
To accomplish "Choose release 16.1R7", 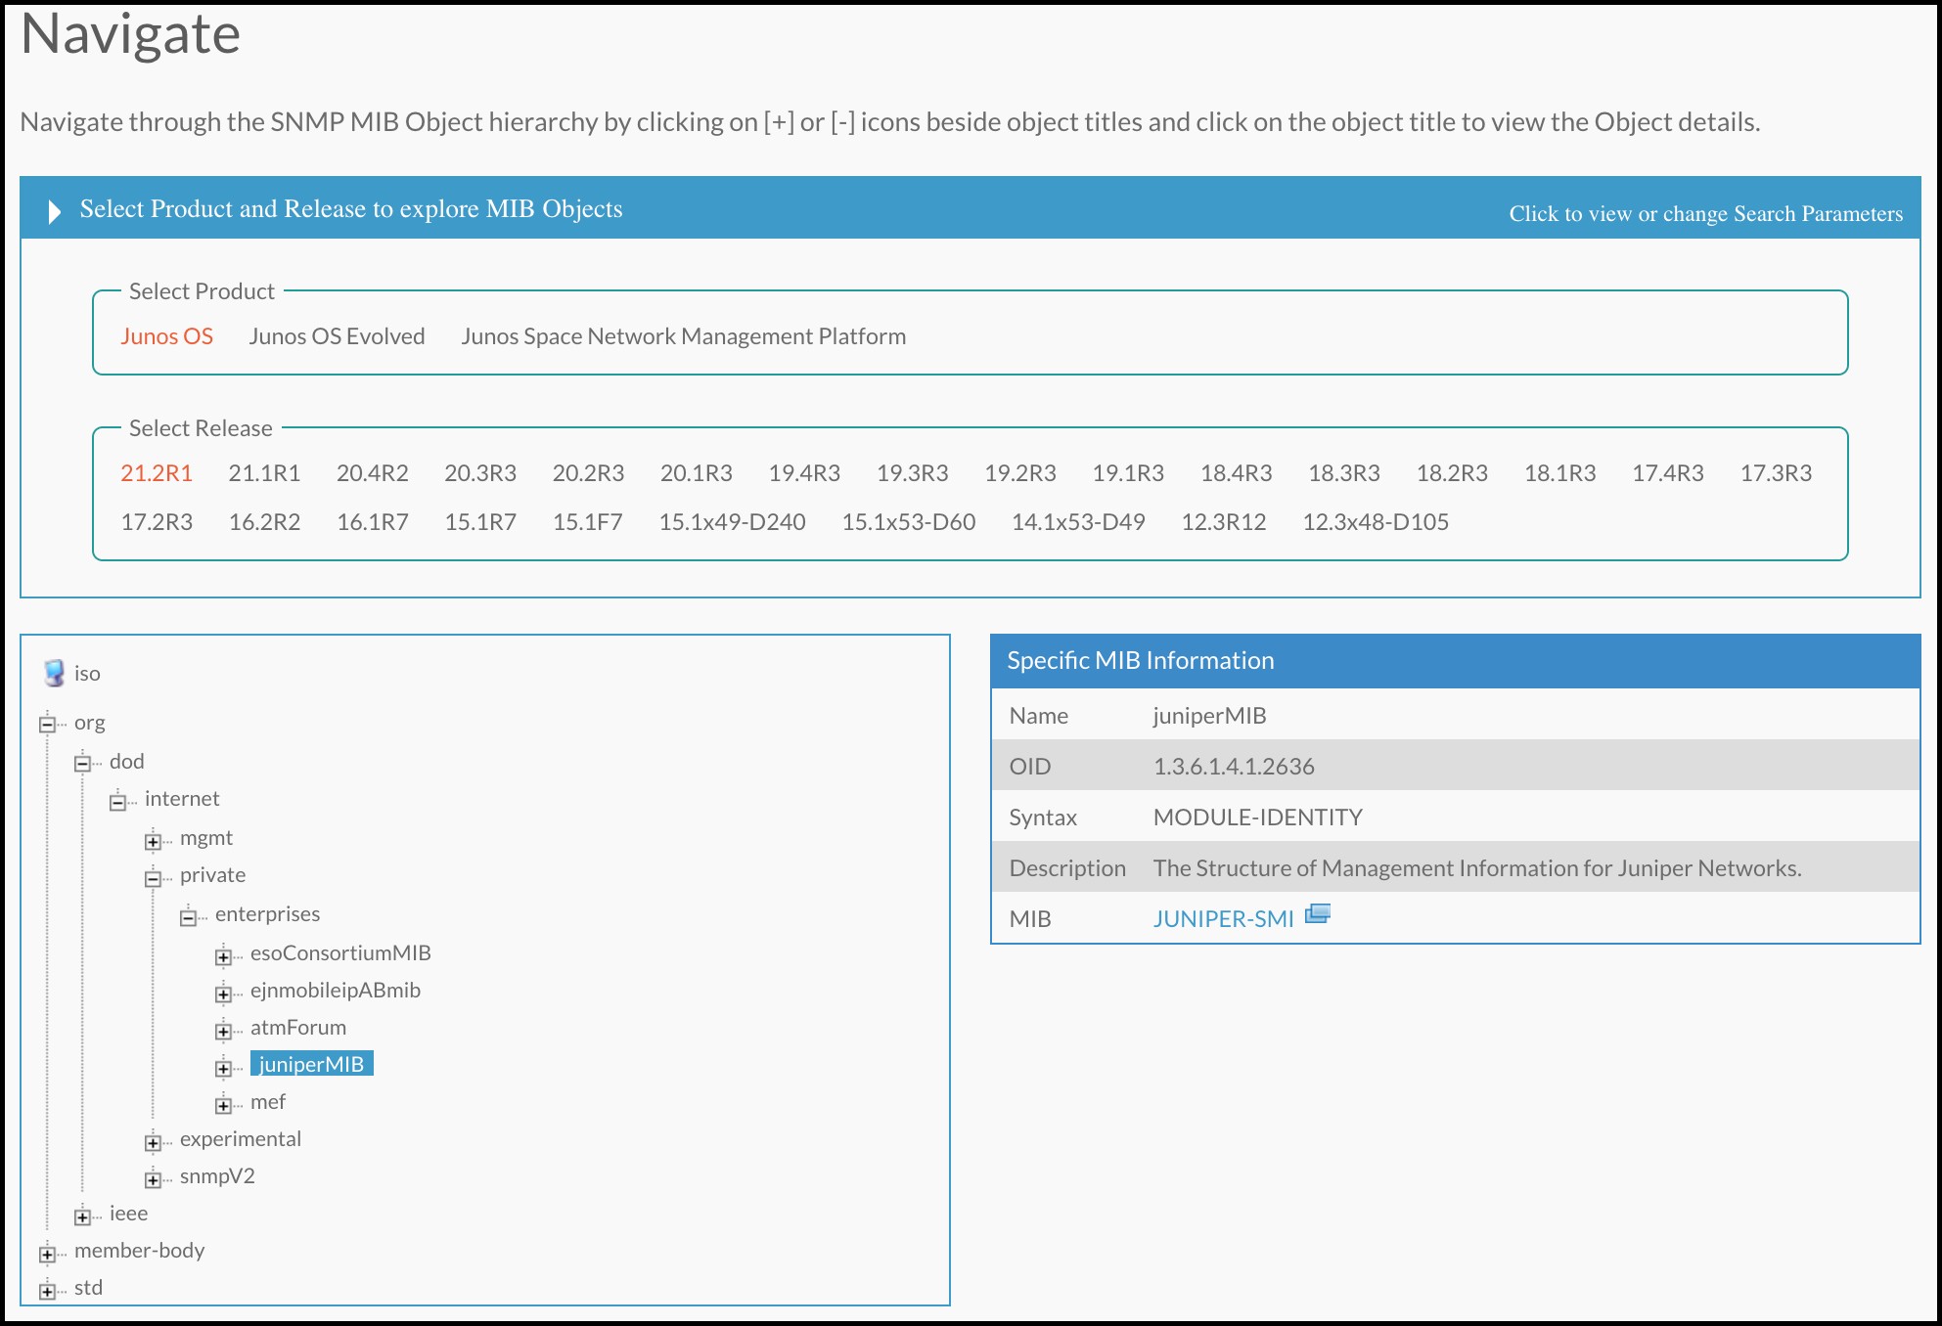I will point(372,522).
